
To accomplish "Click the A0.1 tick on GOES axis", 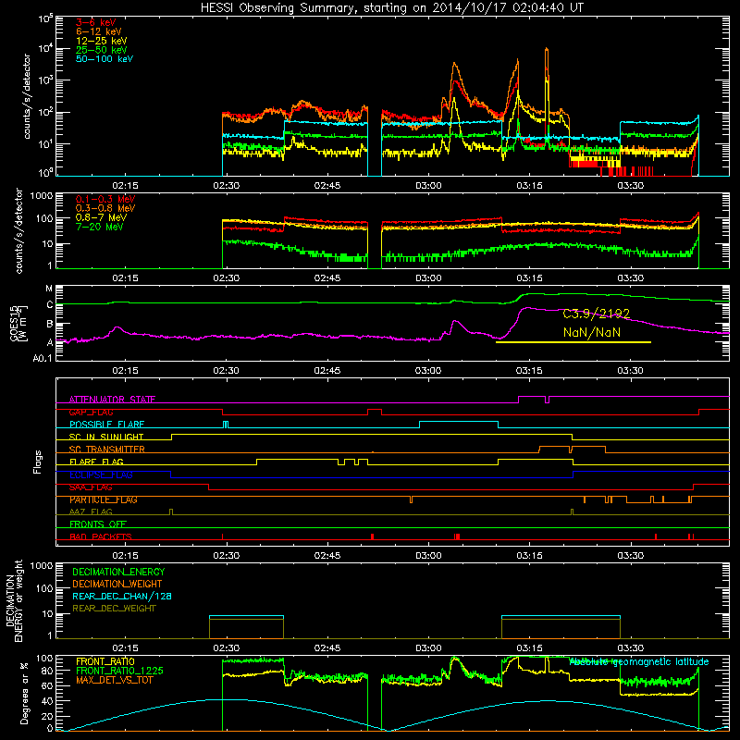I will click(x=43, y=358).
